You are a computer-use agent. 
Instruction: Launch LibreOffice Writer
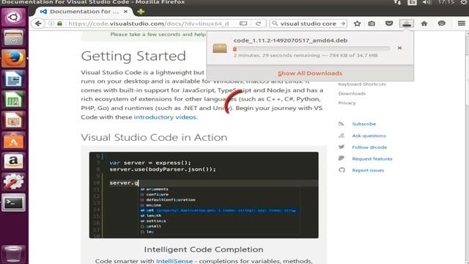13,79
